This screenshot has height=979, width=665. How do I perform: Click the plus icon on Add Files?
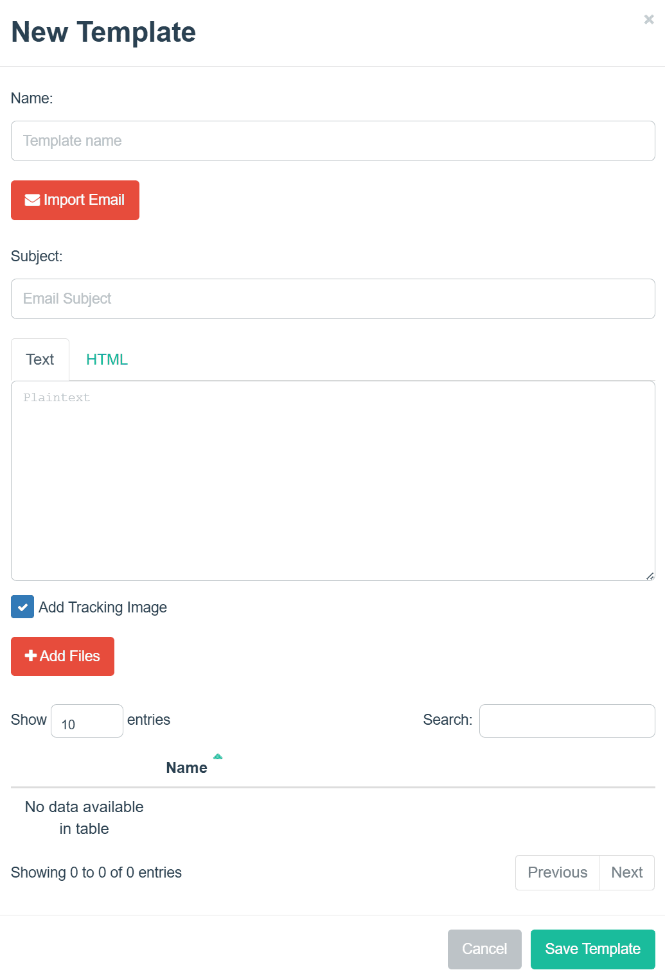(x=30, y=655)
